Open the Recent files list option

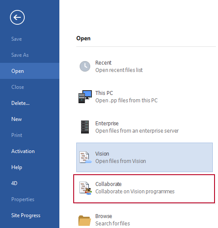(144, 66)
